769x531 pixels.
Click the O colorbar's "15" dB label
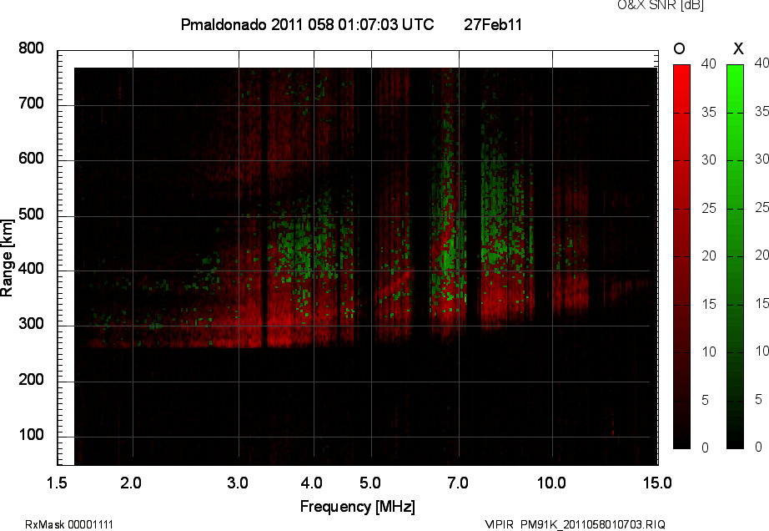click(709, 304)
